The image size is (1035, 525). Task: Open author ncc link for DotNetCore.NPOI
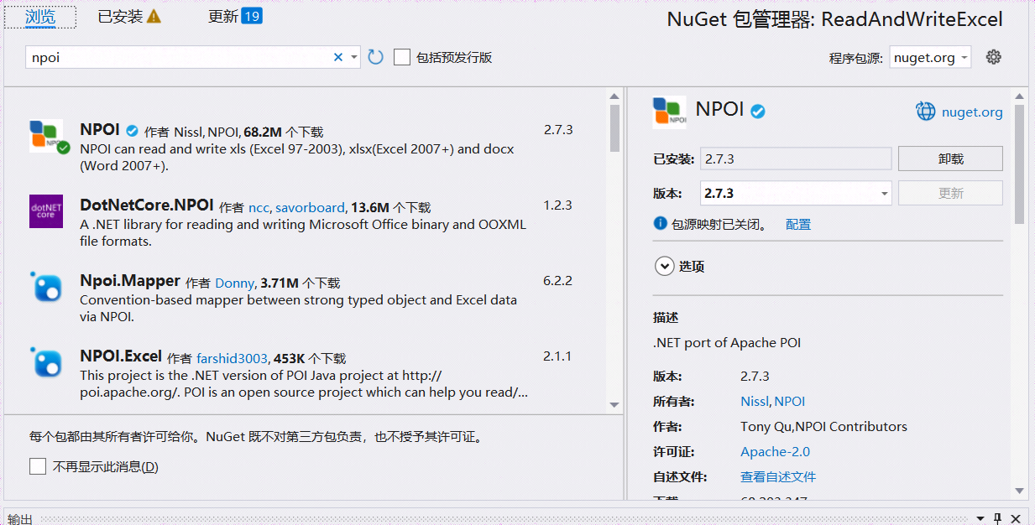259,207
